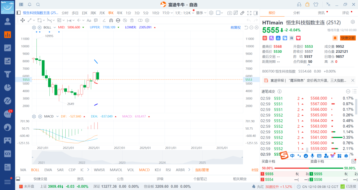Open the filter funnel screener sidebar icon
This screenshot has width=358, height=190.
tap(8, 74)
